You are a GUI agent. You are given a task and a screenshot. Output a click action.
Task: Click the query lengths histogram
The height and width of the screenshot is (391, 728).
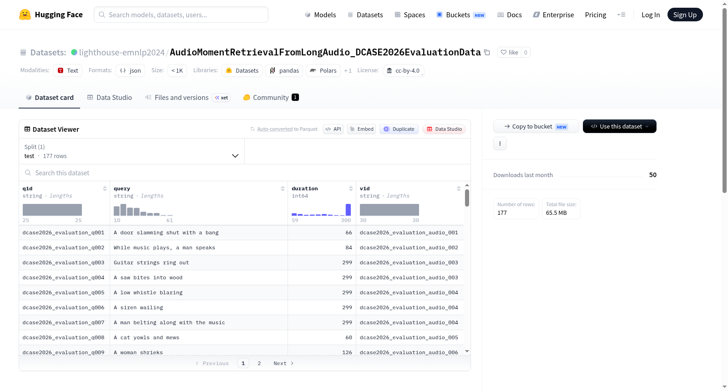tap(143, 210)
